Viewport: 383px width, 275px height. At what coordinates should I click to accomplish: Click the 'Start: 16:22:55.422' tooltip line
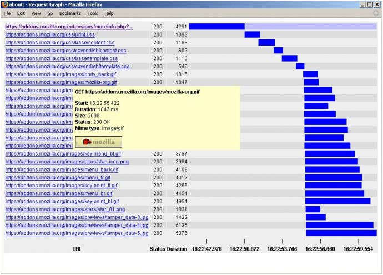coord(97,103)
